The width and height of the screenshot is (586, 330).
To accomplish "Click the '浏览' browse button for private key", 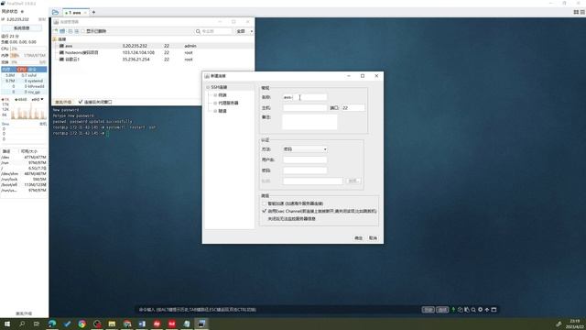I will 353,181.
